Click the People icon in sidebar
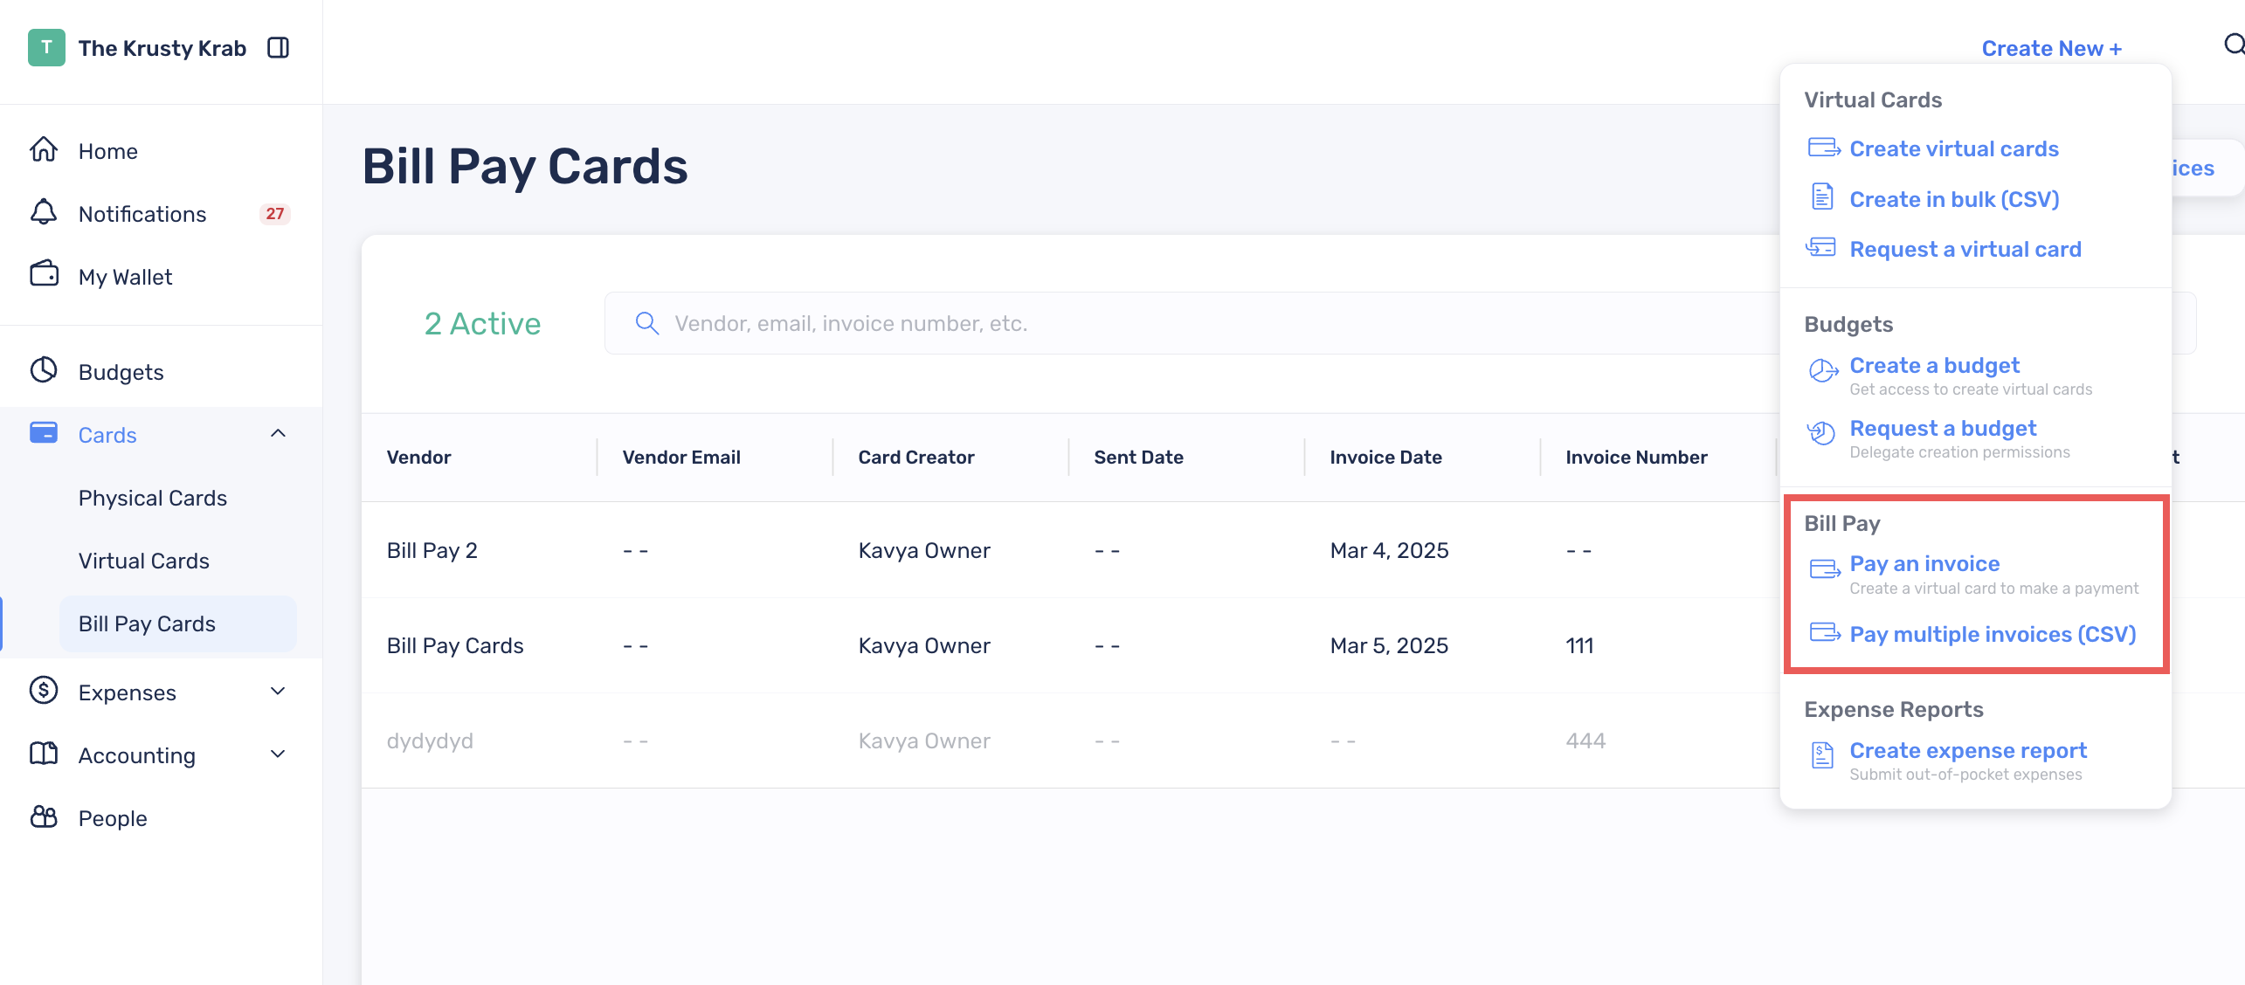This screenshot has height=985, width=2245. point(44,817)
